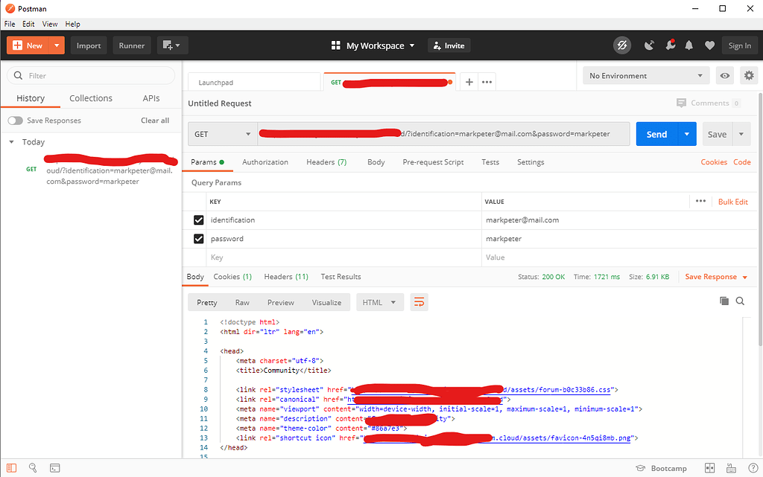Open the No Environment dropdown
763x477 pixels.
(x=645, y=75)
